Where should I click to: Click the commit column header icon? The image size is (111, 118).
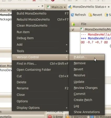(73, 24)
